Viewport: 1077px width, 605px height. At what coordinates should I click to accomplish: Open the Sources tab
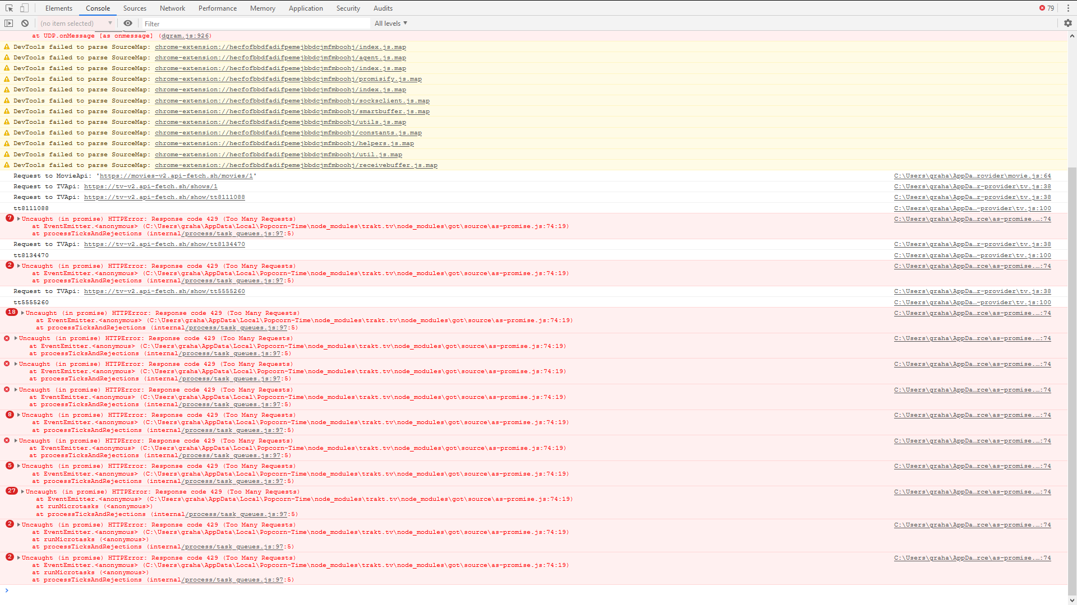pos(135,8)
